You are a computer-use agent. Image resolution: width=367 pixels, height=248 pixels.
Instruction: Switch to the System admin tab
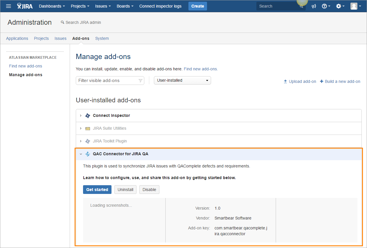tap(102, 38)
